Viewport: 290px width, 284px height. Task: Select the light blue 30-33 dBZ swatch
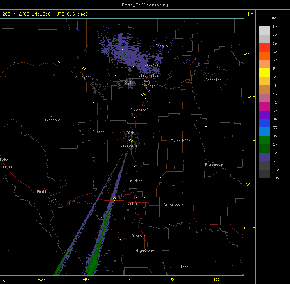click(x=264, y=132)
